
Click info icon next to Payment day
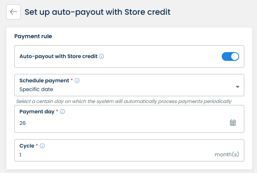(x=62, y=112)
